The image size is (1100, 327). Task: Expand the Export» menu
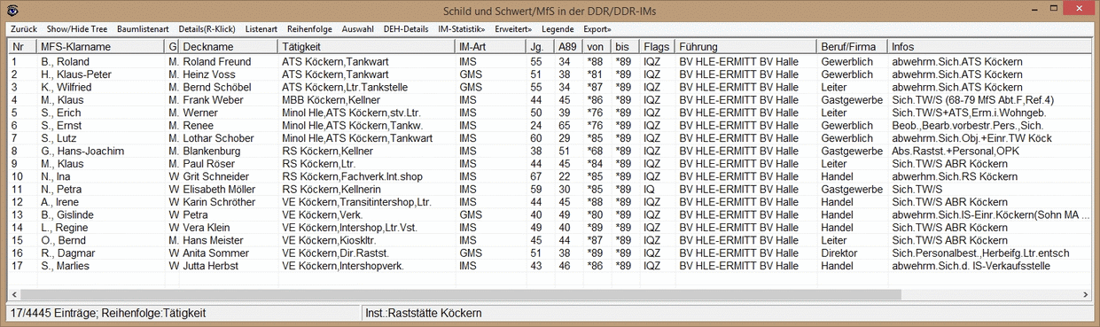pos(597,29)
